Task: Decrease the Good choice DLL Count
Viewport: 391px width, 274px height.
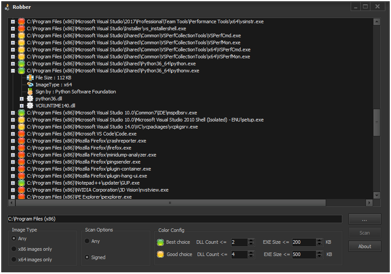Action: coord(251,256)
